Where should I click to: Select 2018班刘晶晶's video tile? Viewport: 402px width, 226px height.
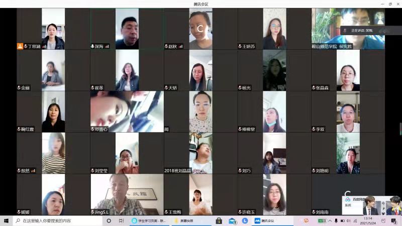point(200,153)
